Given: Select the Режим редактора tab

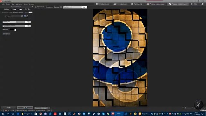Looking at the screenshot, I should [178, 4].
